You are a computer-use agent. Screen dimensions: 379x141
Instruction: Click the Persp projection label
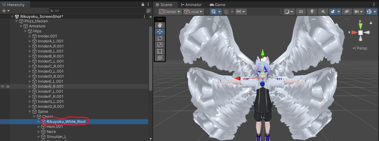[x=360, y=48]
